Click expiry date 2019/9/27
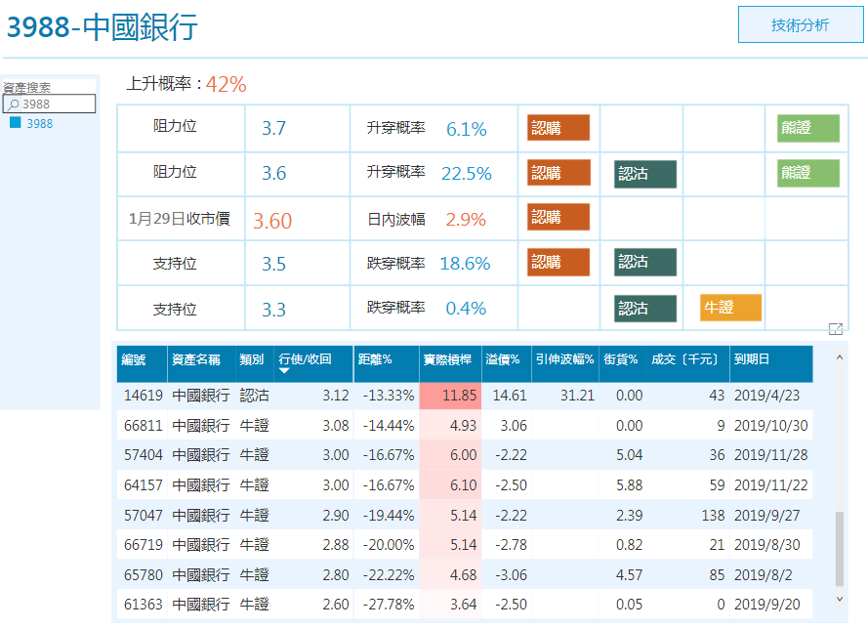The height and width of the screenshot is (629, 868). coord(766,515)
